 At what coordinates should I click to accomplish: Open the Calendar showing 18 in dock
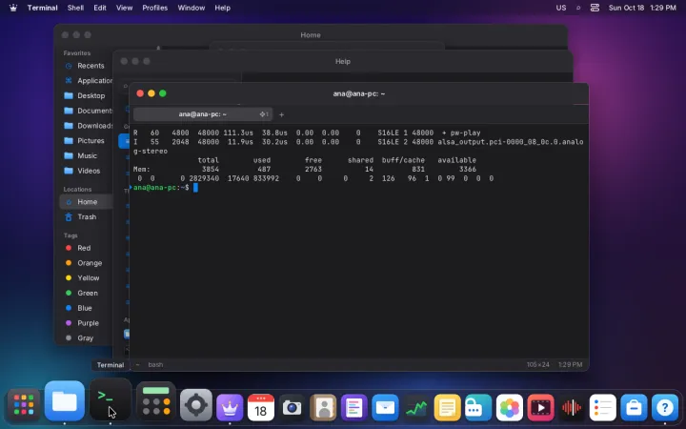pyautogui.click(x=261, y=408)
